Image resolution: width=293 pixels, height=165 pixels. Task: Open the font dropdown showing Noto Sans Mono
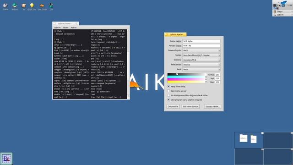201,55
